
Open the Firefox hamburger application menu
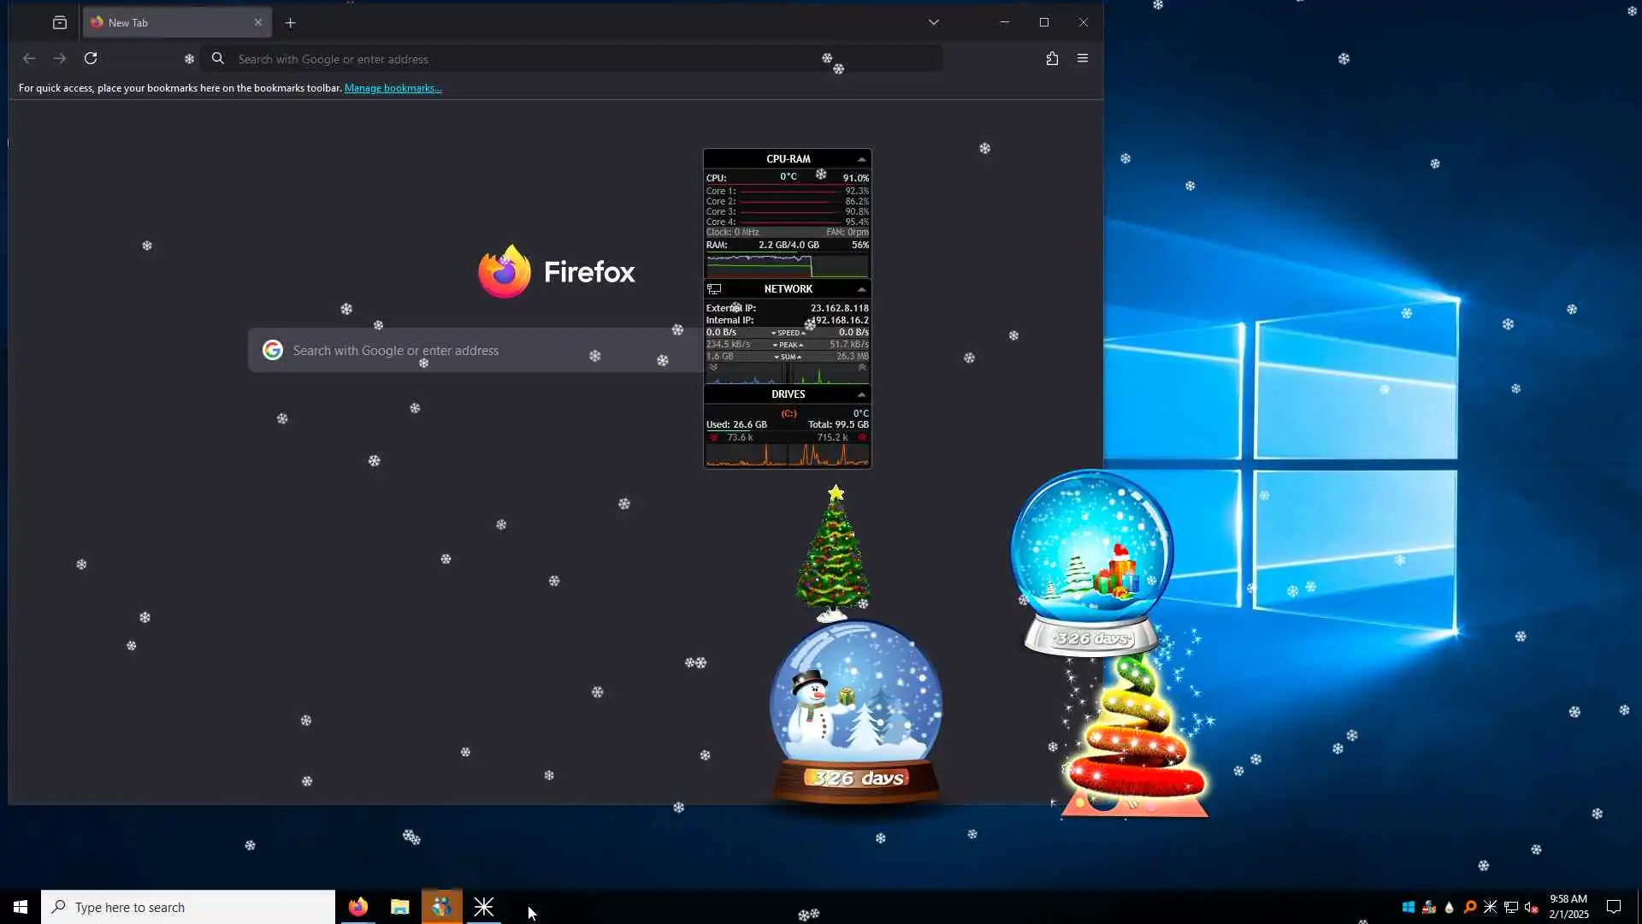[1083, 58]
